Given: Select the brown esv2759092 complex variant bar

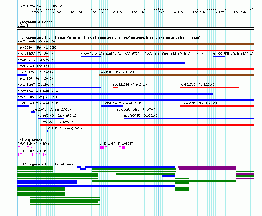Looking at the screenshot, I should pyautogui.click(x=135, y=44).
